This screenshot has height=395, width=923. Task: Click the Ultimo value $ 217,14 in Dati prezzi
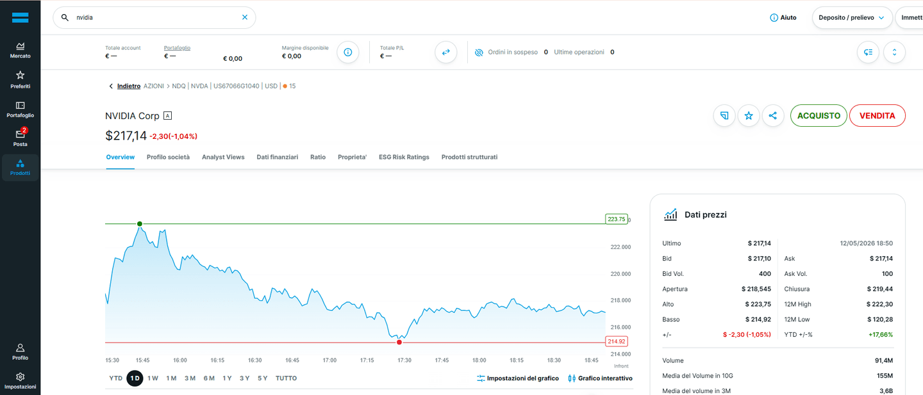pos(759,243)
